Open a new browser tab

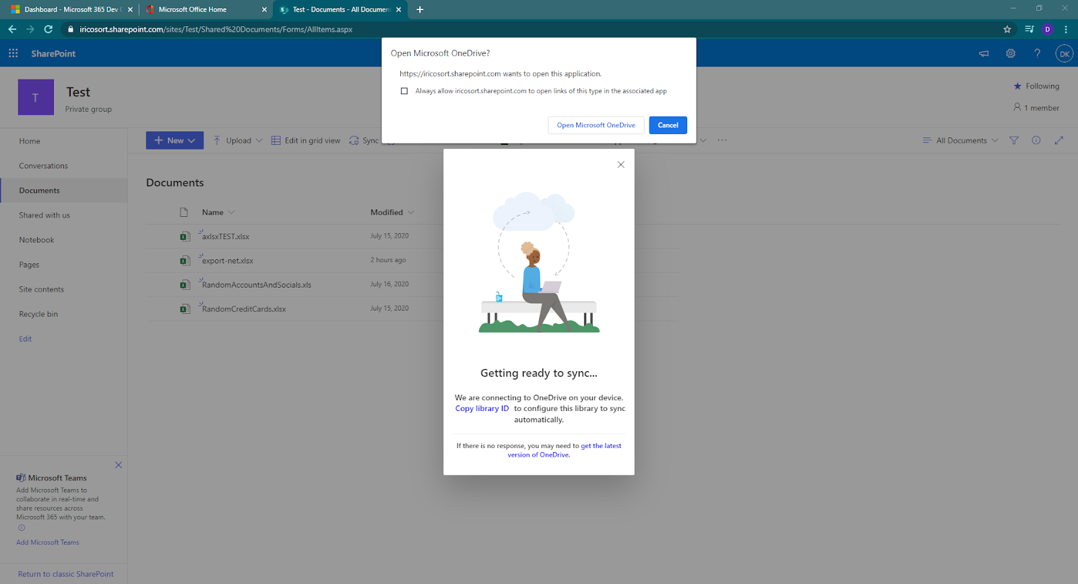(420, 9)
